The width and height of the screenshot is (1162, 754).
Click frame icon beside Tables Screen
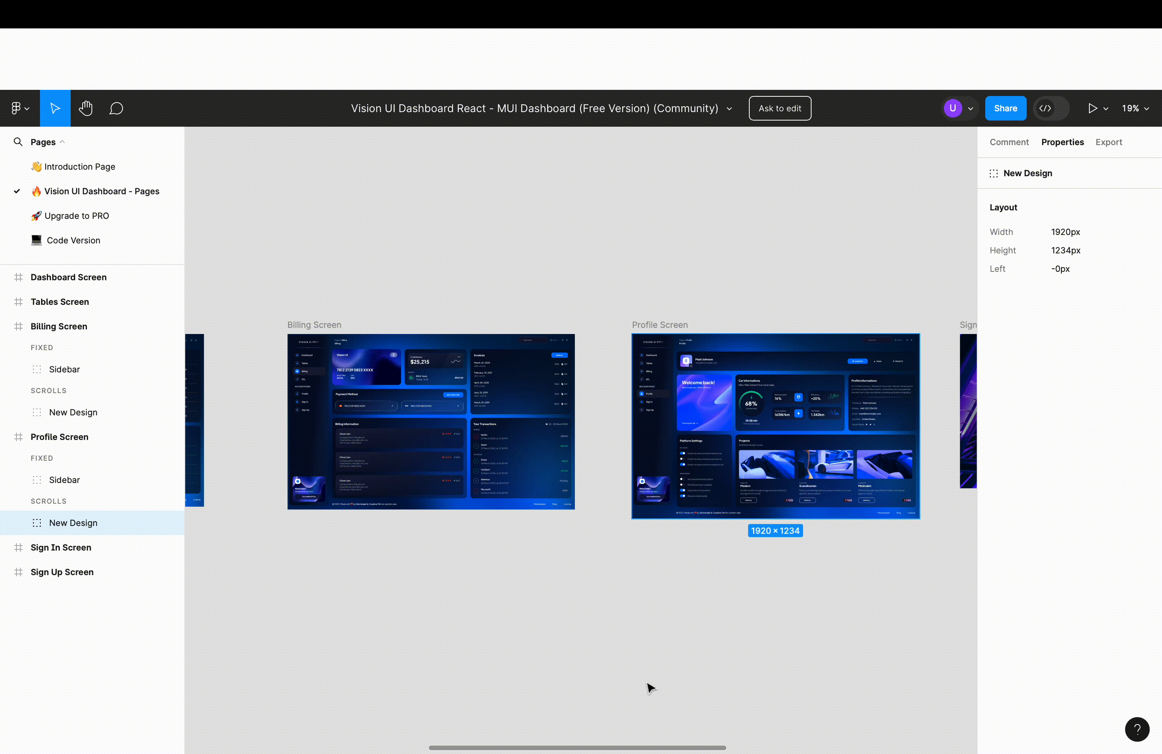point(18,301)
